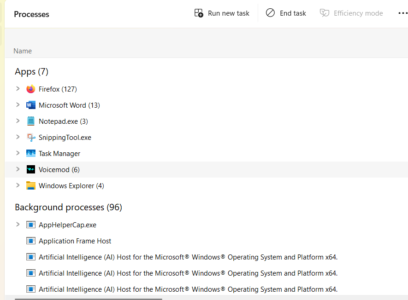The height and width of the screenshot is (300, 408).
Task: Click the Background processes (96) heading
Action: click(68, 207)
